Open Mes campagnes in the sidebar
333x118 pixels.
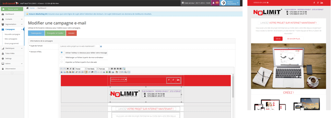click(x=11, y=39)
